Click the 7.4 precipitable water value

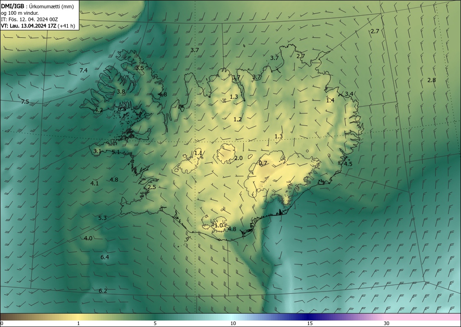[83, 70]
